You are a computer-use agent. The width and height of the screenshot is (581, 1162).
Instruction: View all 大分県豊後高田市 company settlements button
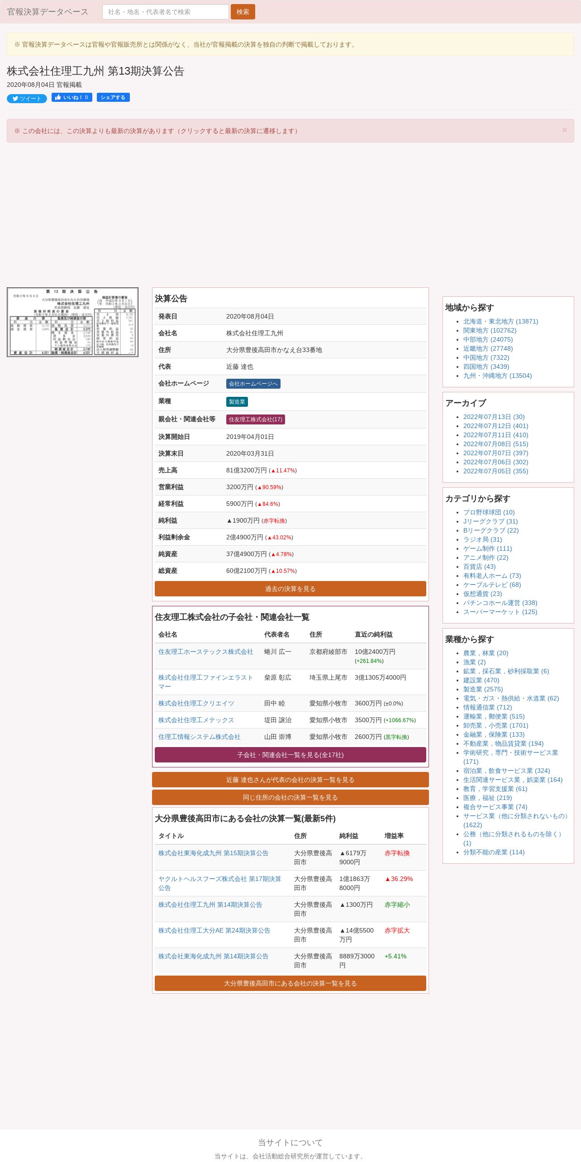tap(290, 983)
